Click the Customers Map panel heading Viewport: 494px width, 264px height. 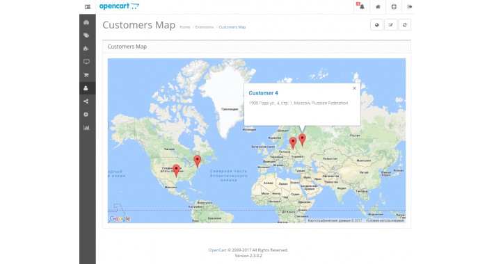[127, 47]
